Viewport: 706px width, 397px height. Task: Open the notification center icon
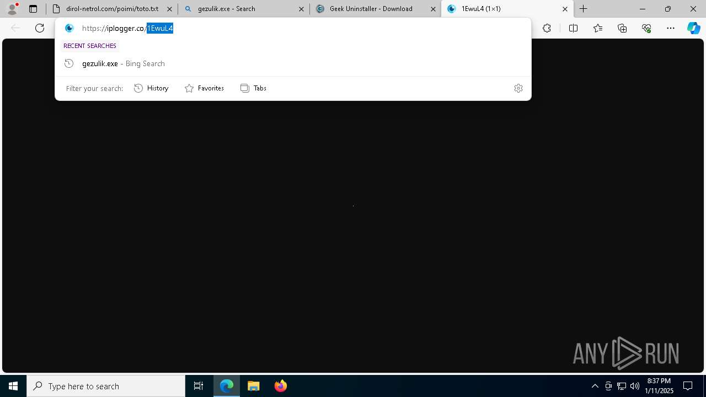coord(688,386)
